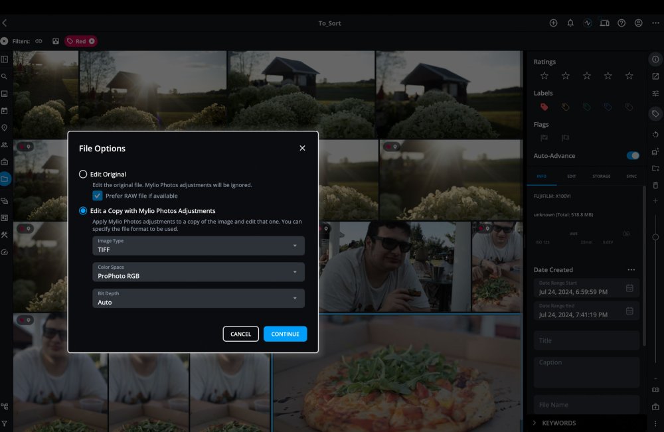Click the funnel filter icon at bottom left
Screen dimensions: 664x432
tap(5, 423)
